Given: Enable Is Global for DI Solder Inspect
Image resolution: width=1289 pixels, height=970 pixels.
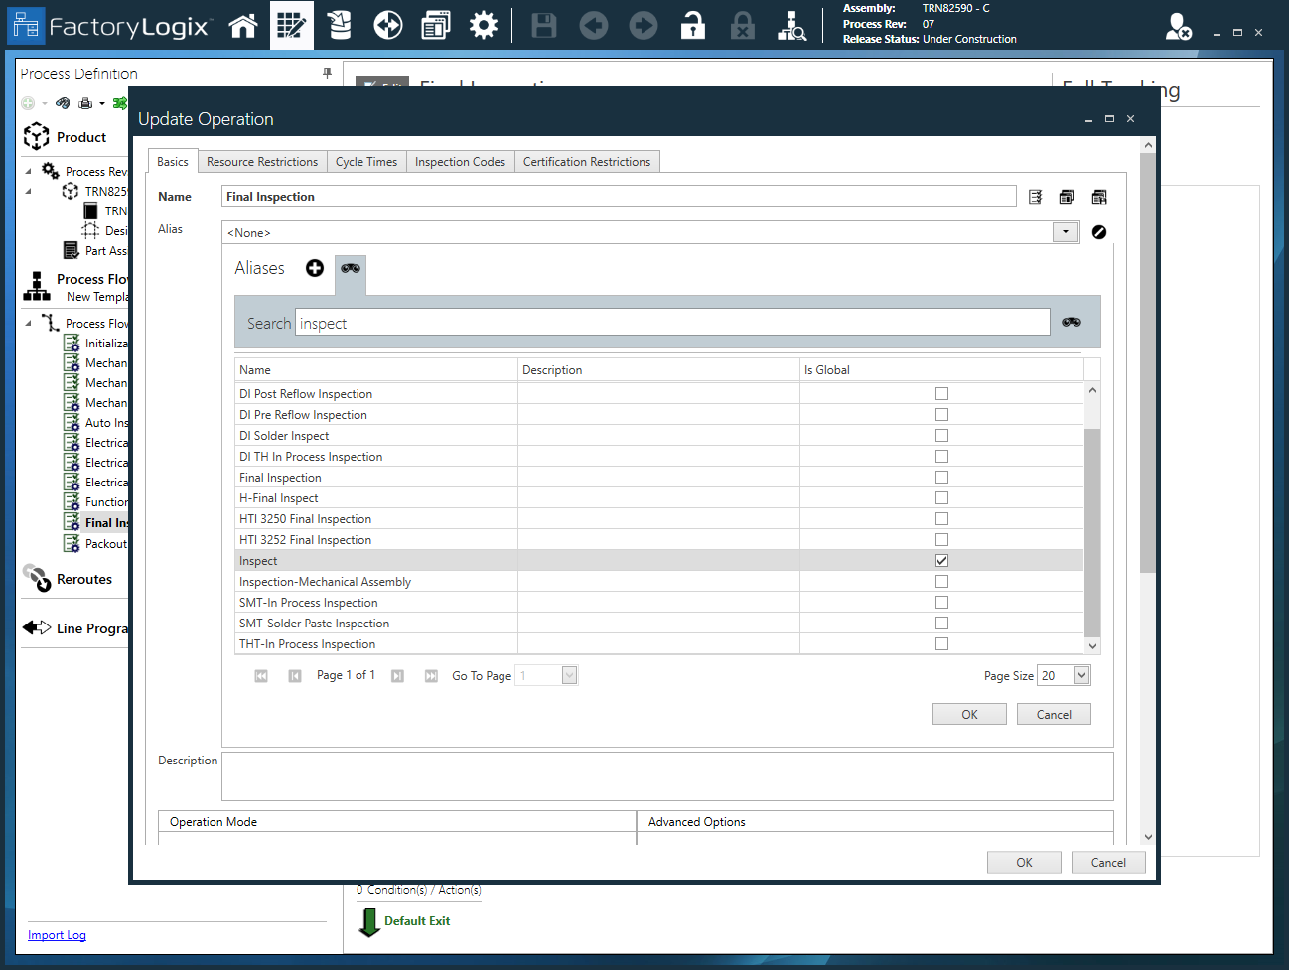Looking at the screenshot, I should pos(940,435).
